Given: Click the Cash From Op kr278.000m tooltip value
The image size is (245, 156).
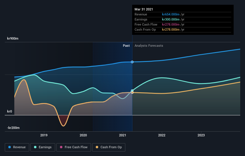Looking at the screenshot, I should tap(171, 29).
